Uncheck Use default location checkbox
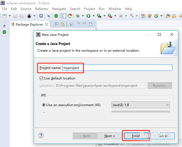Screen dimensions: 182x147 click(x=41, y=78)
